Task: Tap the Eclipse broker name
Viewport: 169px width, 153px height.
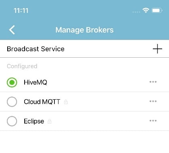Action: [34, 121]
